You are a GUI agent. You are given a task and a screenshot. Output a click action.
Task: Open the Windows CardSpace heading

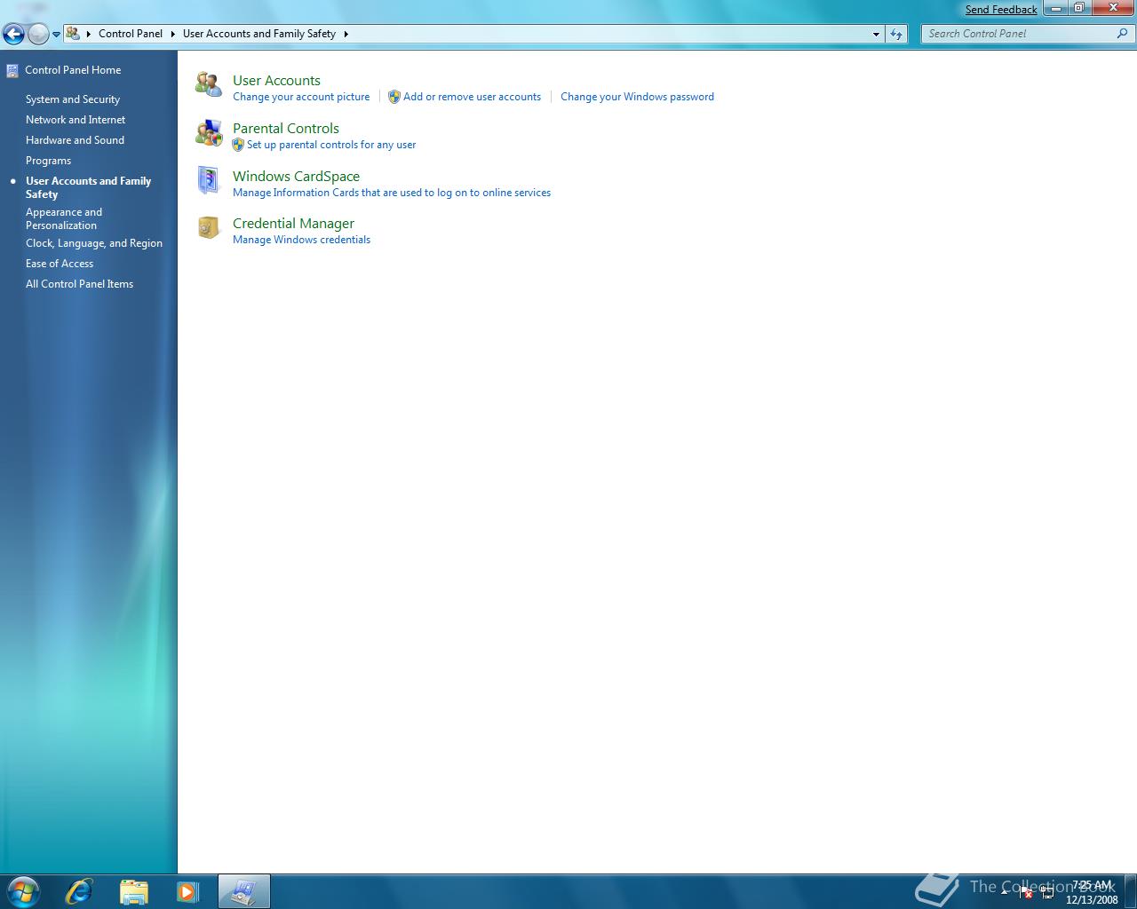click(296, 177)
